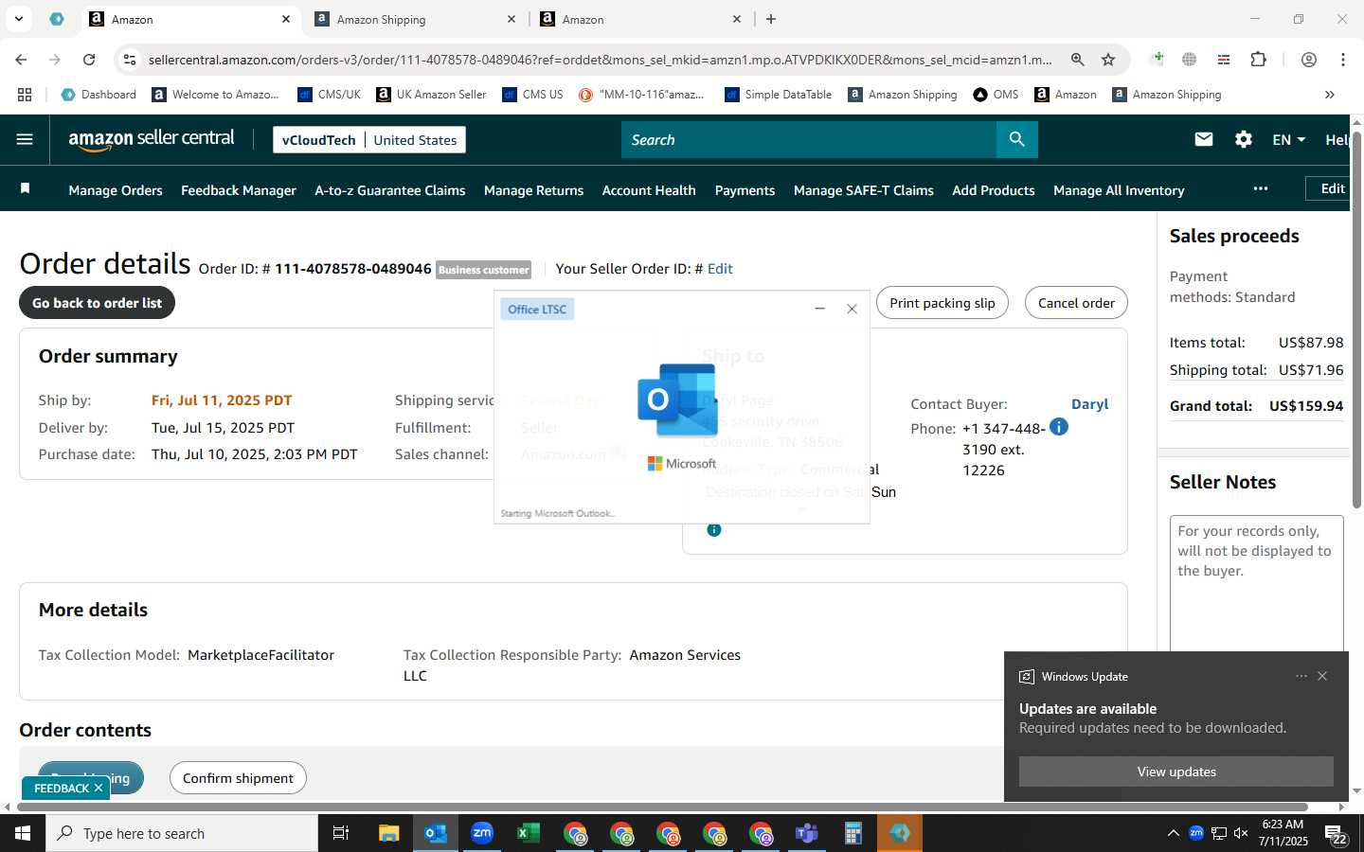Click the search magnifier button
1364x852 pixels.
(x=1016, y=139)
